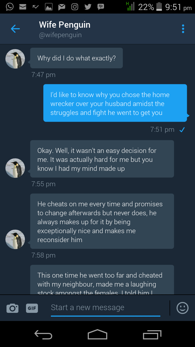Tap the Android home navigation button
Image resolution: width=195 pixels, height=347 pixels.
tap(97, 335)
